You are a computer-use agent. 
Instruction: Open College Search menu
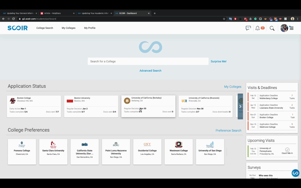point(45,28)
